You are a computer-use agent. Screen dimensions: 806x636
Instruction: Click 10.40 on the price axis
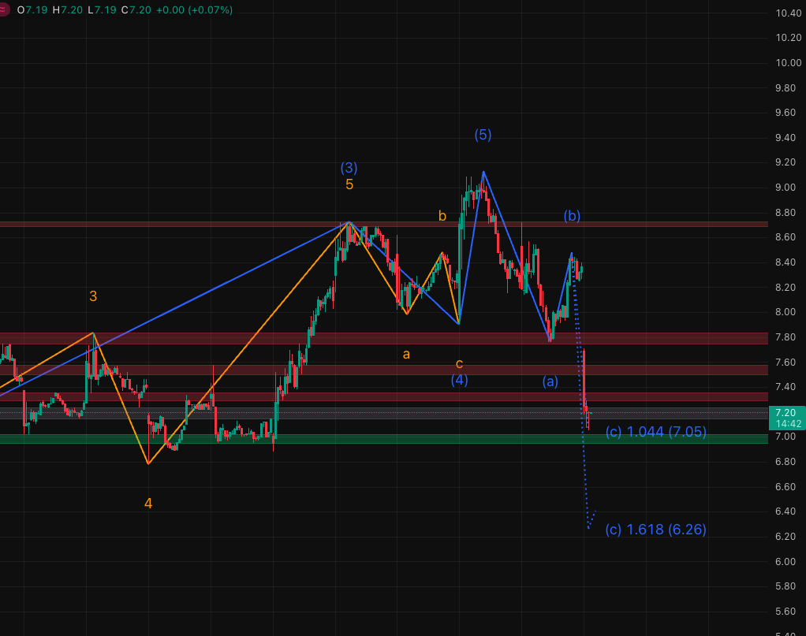[789, 13]
